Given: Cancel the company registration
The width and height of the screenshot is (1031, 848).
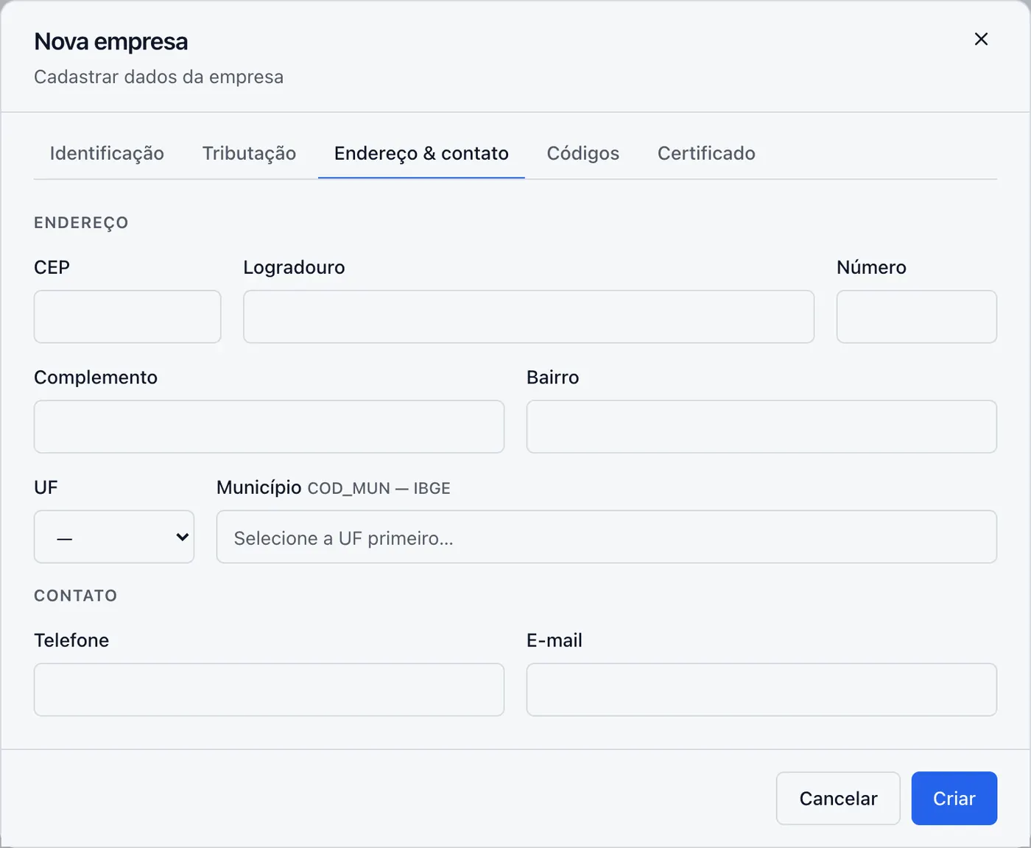Looking at the screenshot, I should (x=838, y=798).
